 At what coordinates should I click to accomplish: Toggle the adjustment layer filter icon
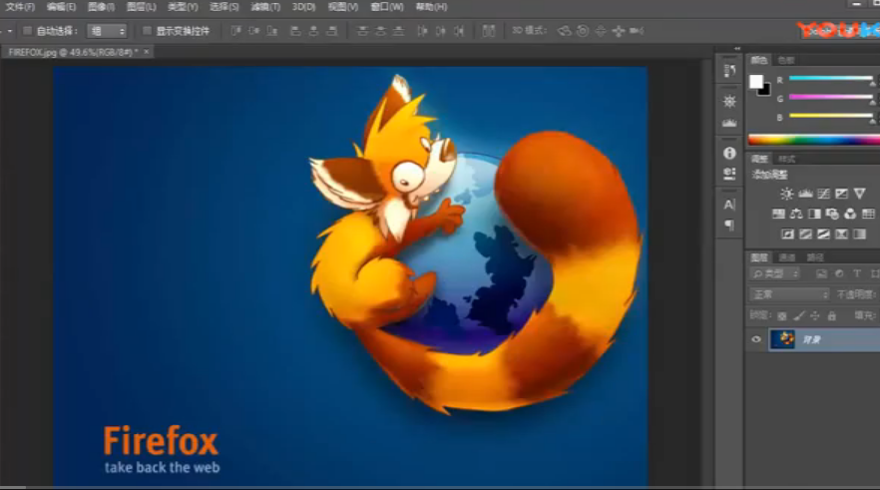tap(839, 273)
